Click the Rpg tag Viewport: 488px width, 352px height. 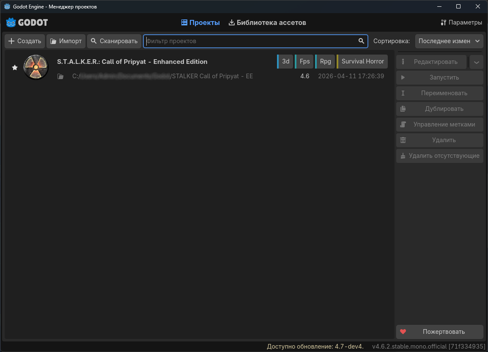[x=325, y=61]
